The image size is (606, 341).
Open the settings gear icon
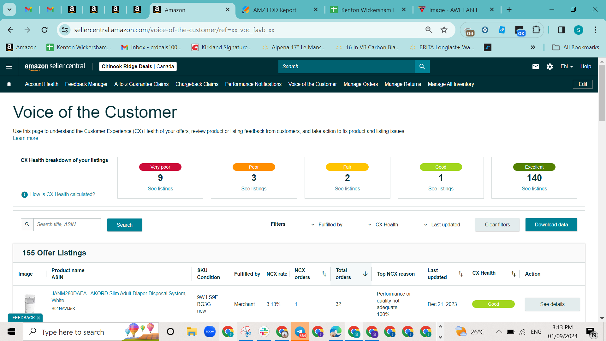(x=550, y=67)
